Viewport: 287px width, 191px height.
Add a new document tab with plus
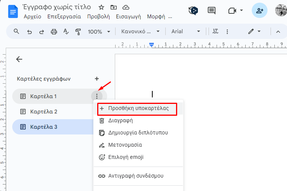pyautogui.click(x=97, y=79)
